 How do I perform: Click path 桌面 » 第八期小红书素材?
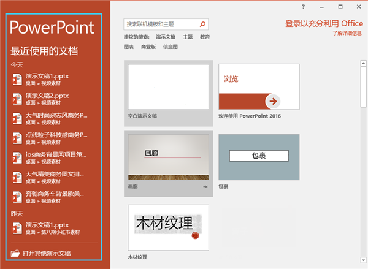53,232
